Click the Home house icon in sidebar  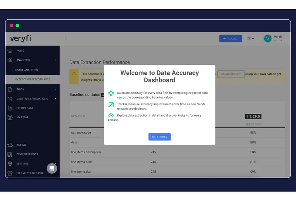coord(10,51)
